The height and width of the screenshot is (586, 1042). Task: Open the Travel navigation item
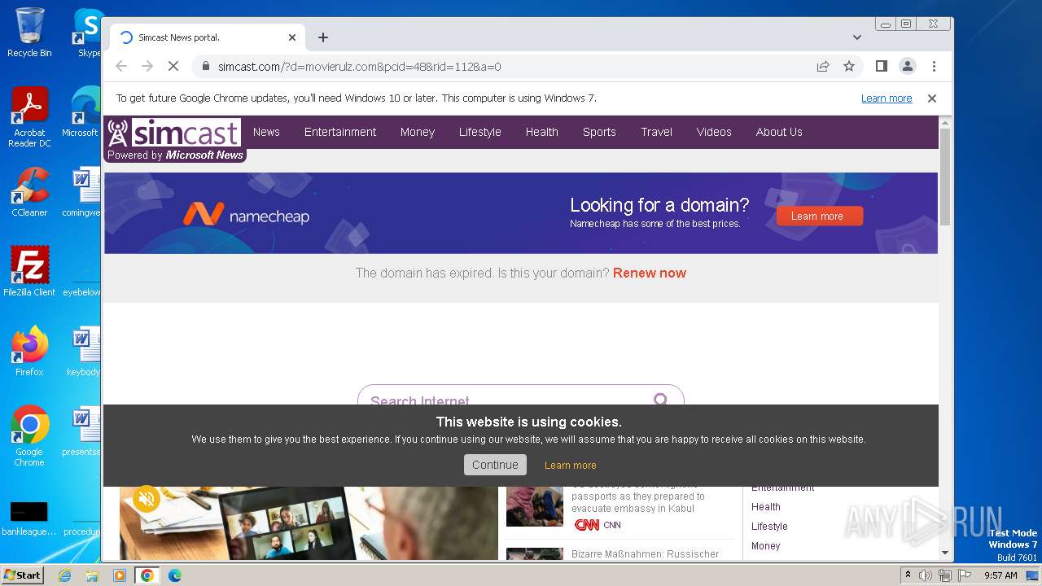point(656,132)
